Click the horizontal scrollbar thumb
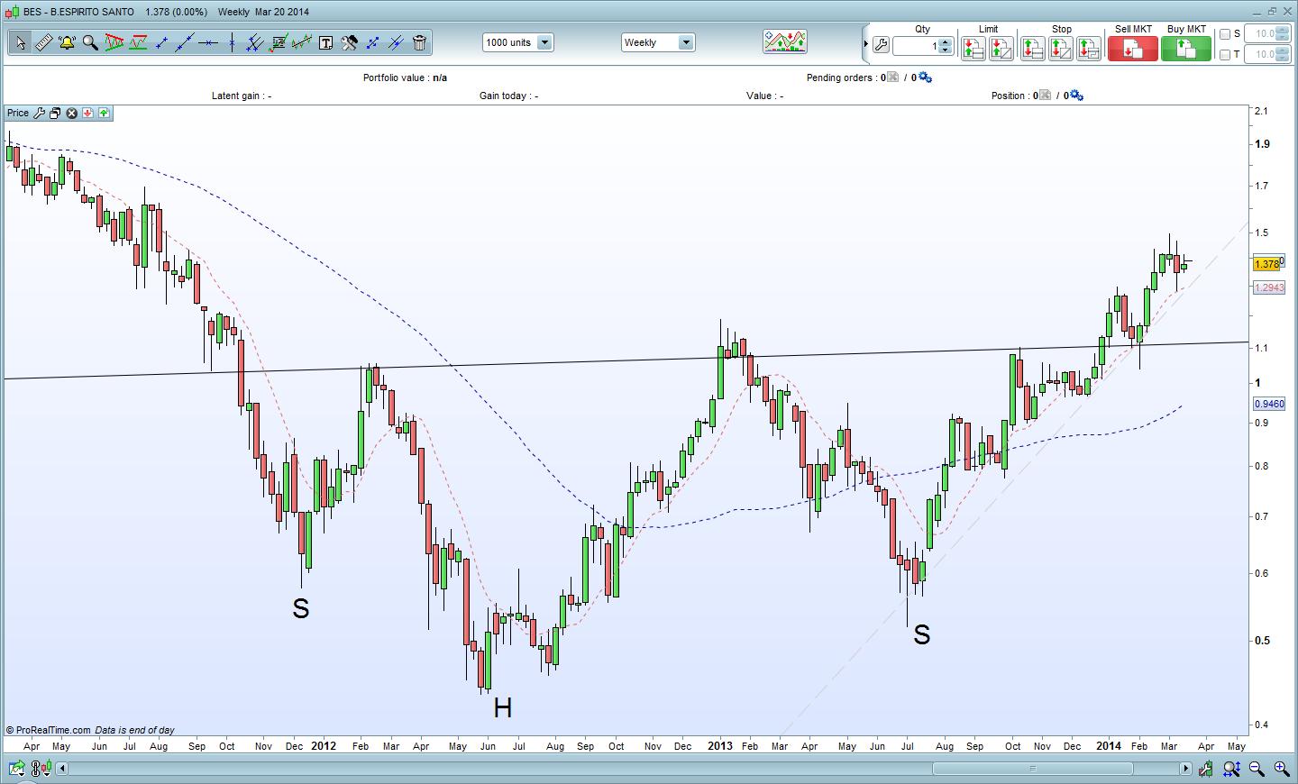This screenshot has height=784, width=1298. 1033,769
